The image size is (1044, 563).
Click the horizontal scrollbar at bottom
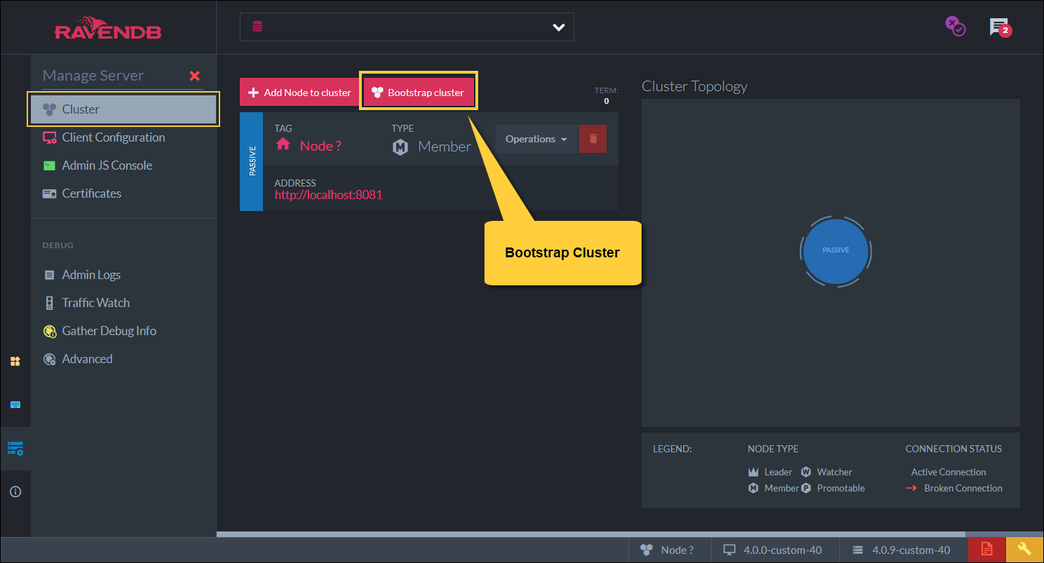click(591, 534)
